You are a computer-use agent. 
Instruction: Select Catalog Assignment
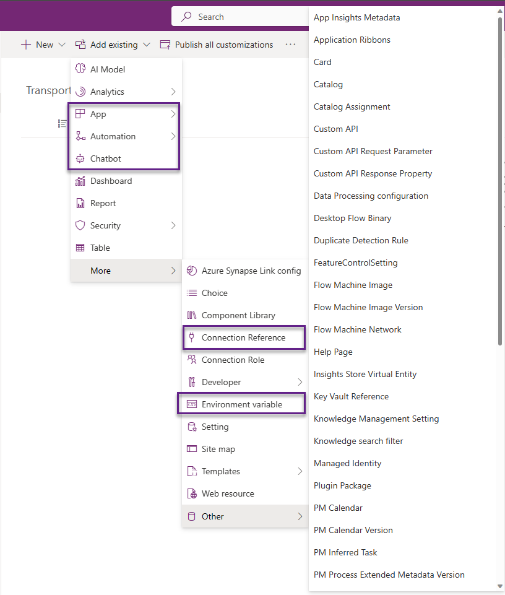click(403, 106)
